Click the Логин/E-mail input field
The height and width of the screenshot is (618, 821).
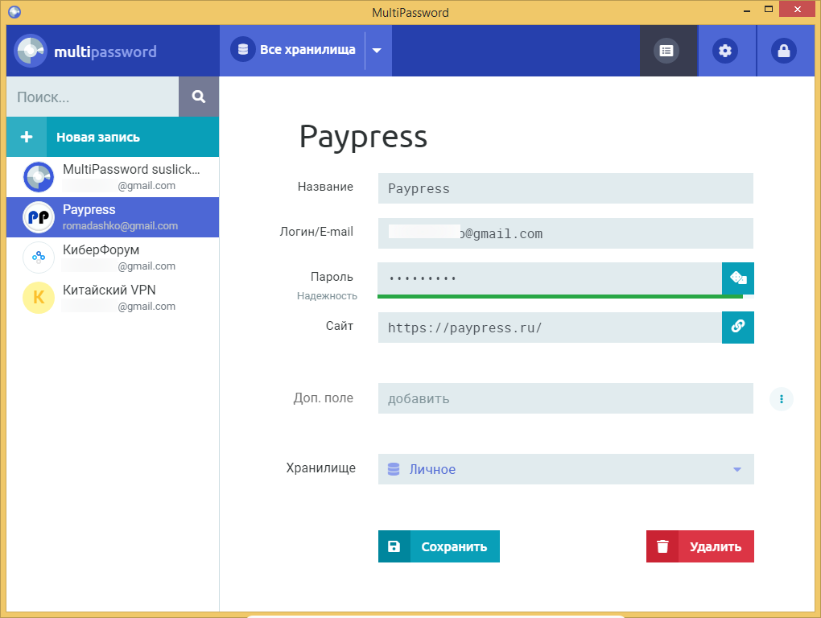[566, 233]
